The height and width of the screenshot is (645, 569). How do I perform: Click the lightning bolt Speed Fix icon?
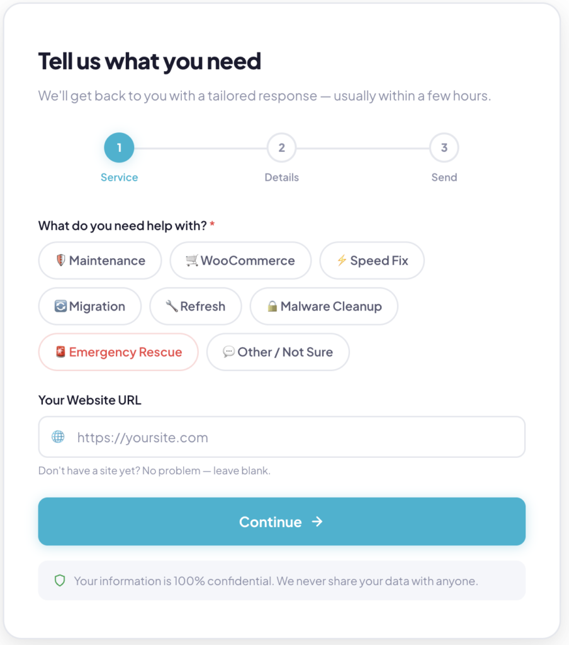342,261
